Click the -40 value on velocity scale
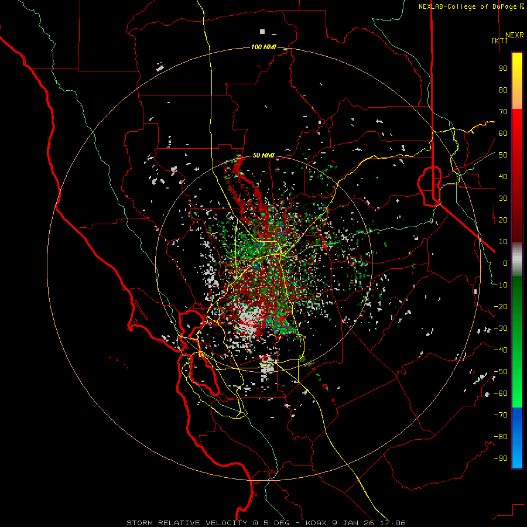Image resolution: width=527 pixels, height=527 pixels. (501, 350)
